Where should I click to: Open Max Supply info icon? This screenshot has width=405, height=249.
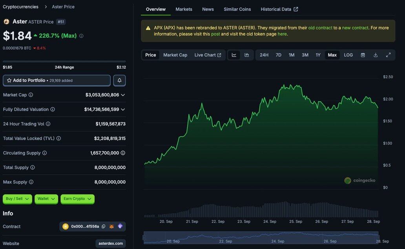(x=31, y=182)
